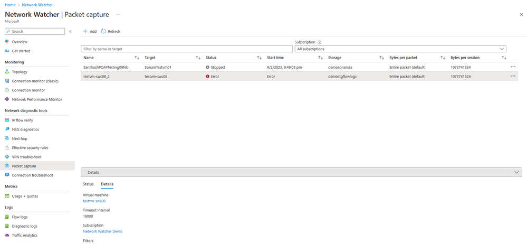Image resolution: width=527 pixels, height=244 pixels.
Task: Click the Overview icon in sidebar
Action: tap(7, 42)
